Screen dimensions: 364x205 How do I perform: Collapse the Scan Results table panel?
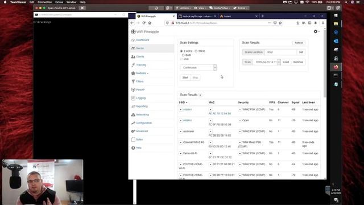200,95
